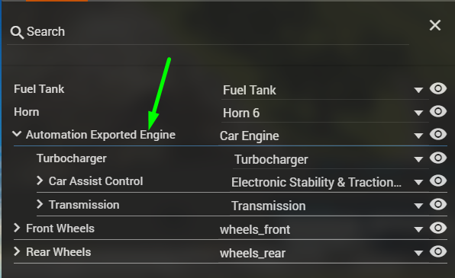Open the Car Engine dropdown

point(418,136)
